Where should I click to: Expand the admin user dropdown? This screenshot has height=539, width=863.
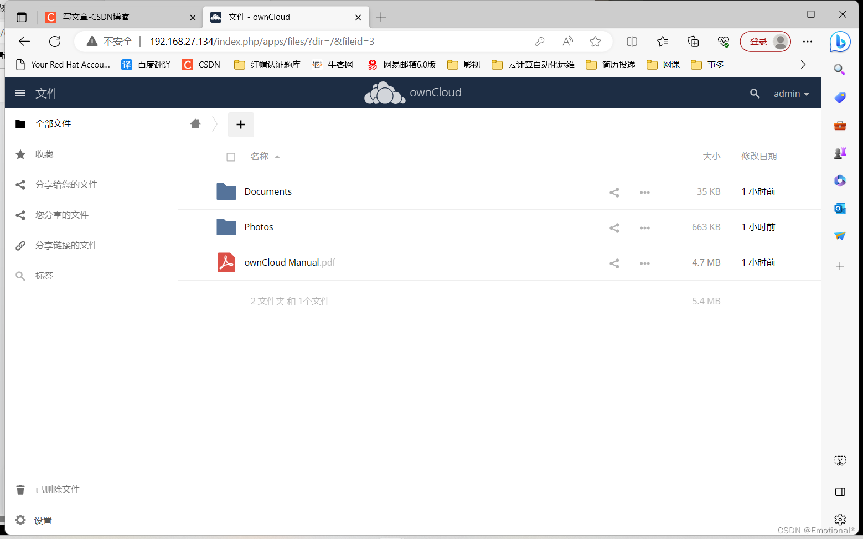click(x=791, y=94)
